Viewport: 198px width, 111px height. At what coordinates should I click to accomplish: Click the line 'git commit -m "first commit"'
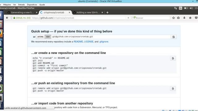click(x=50, y=66)
